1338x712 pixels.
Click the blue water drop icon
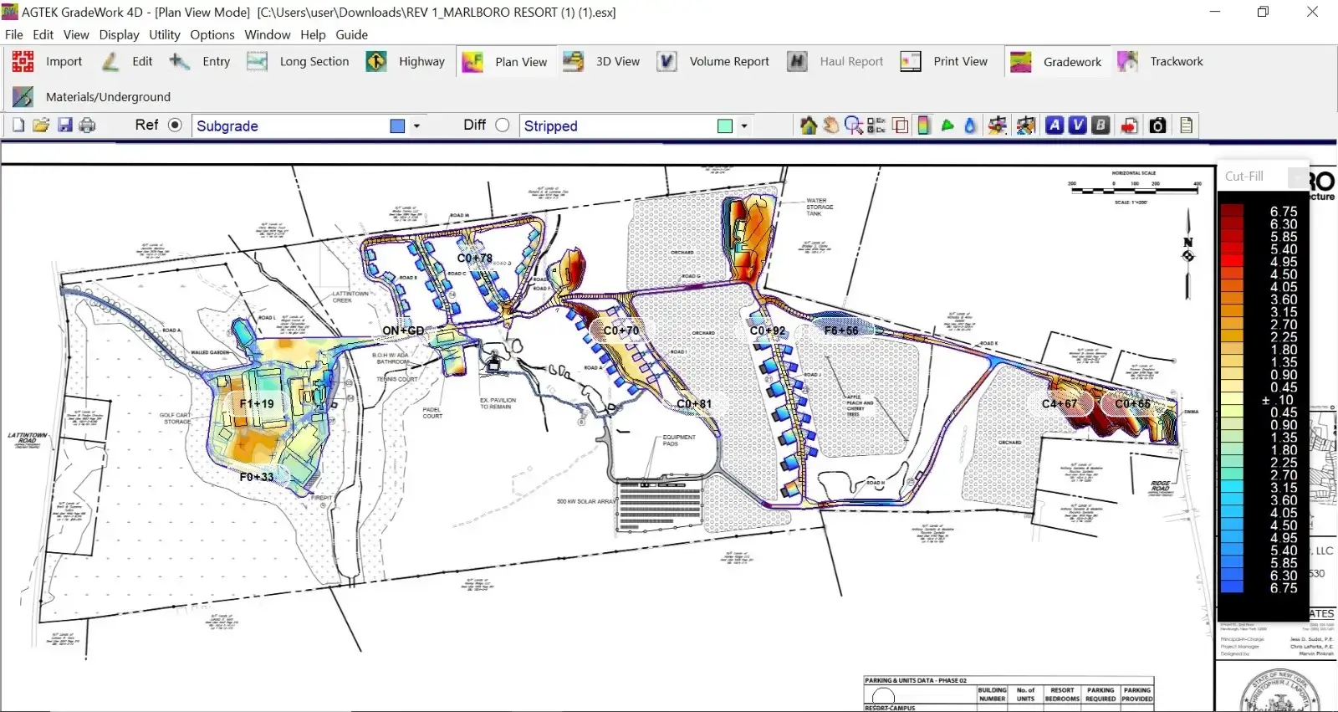[x=970, y=125]
